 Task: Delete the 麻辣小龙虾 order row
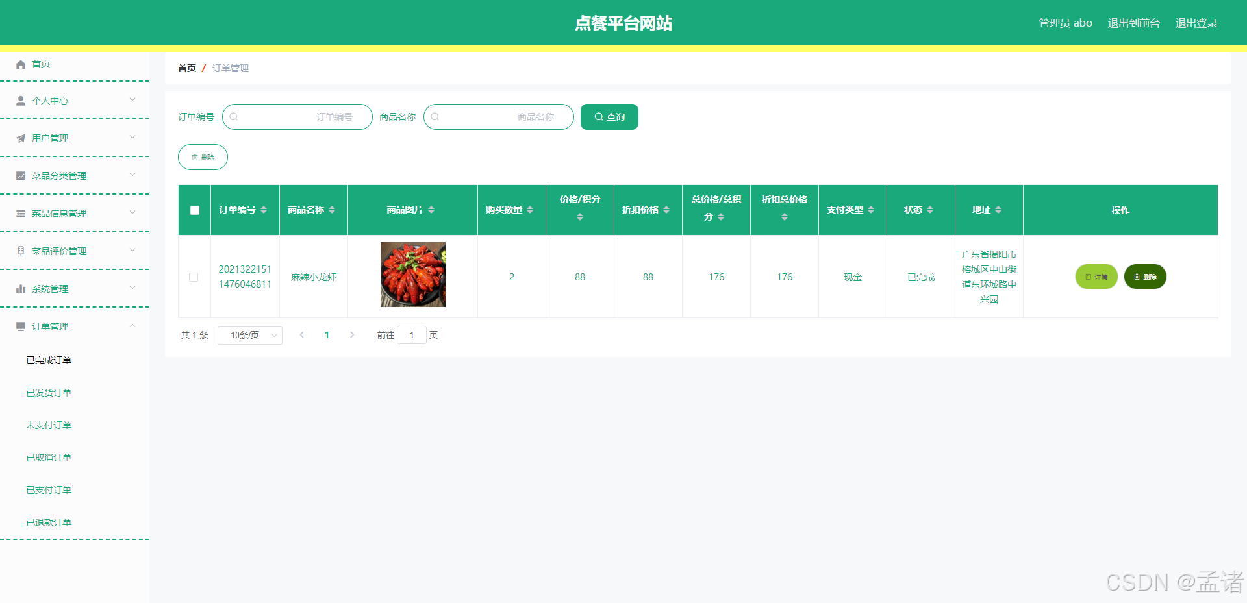(x=1145, y=277)
